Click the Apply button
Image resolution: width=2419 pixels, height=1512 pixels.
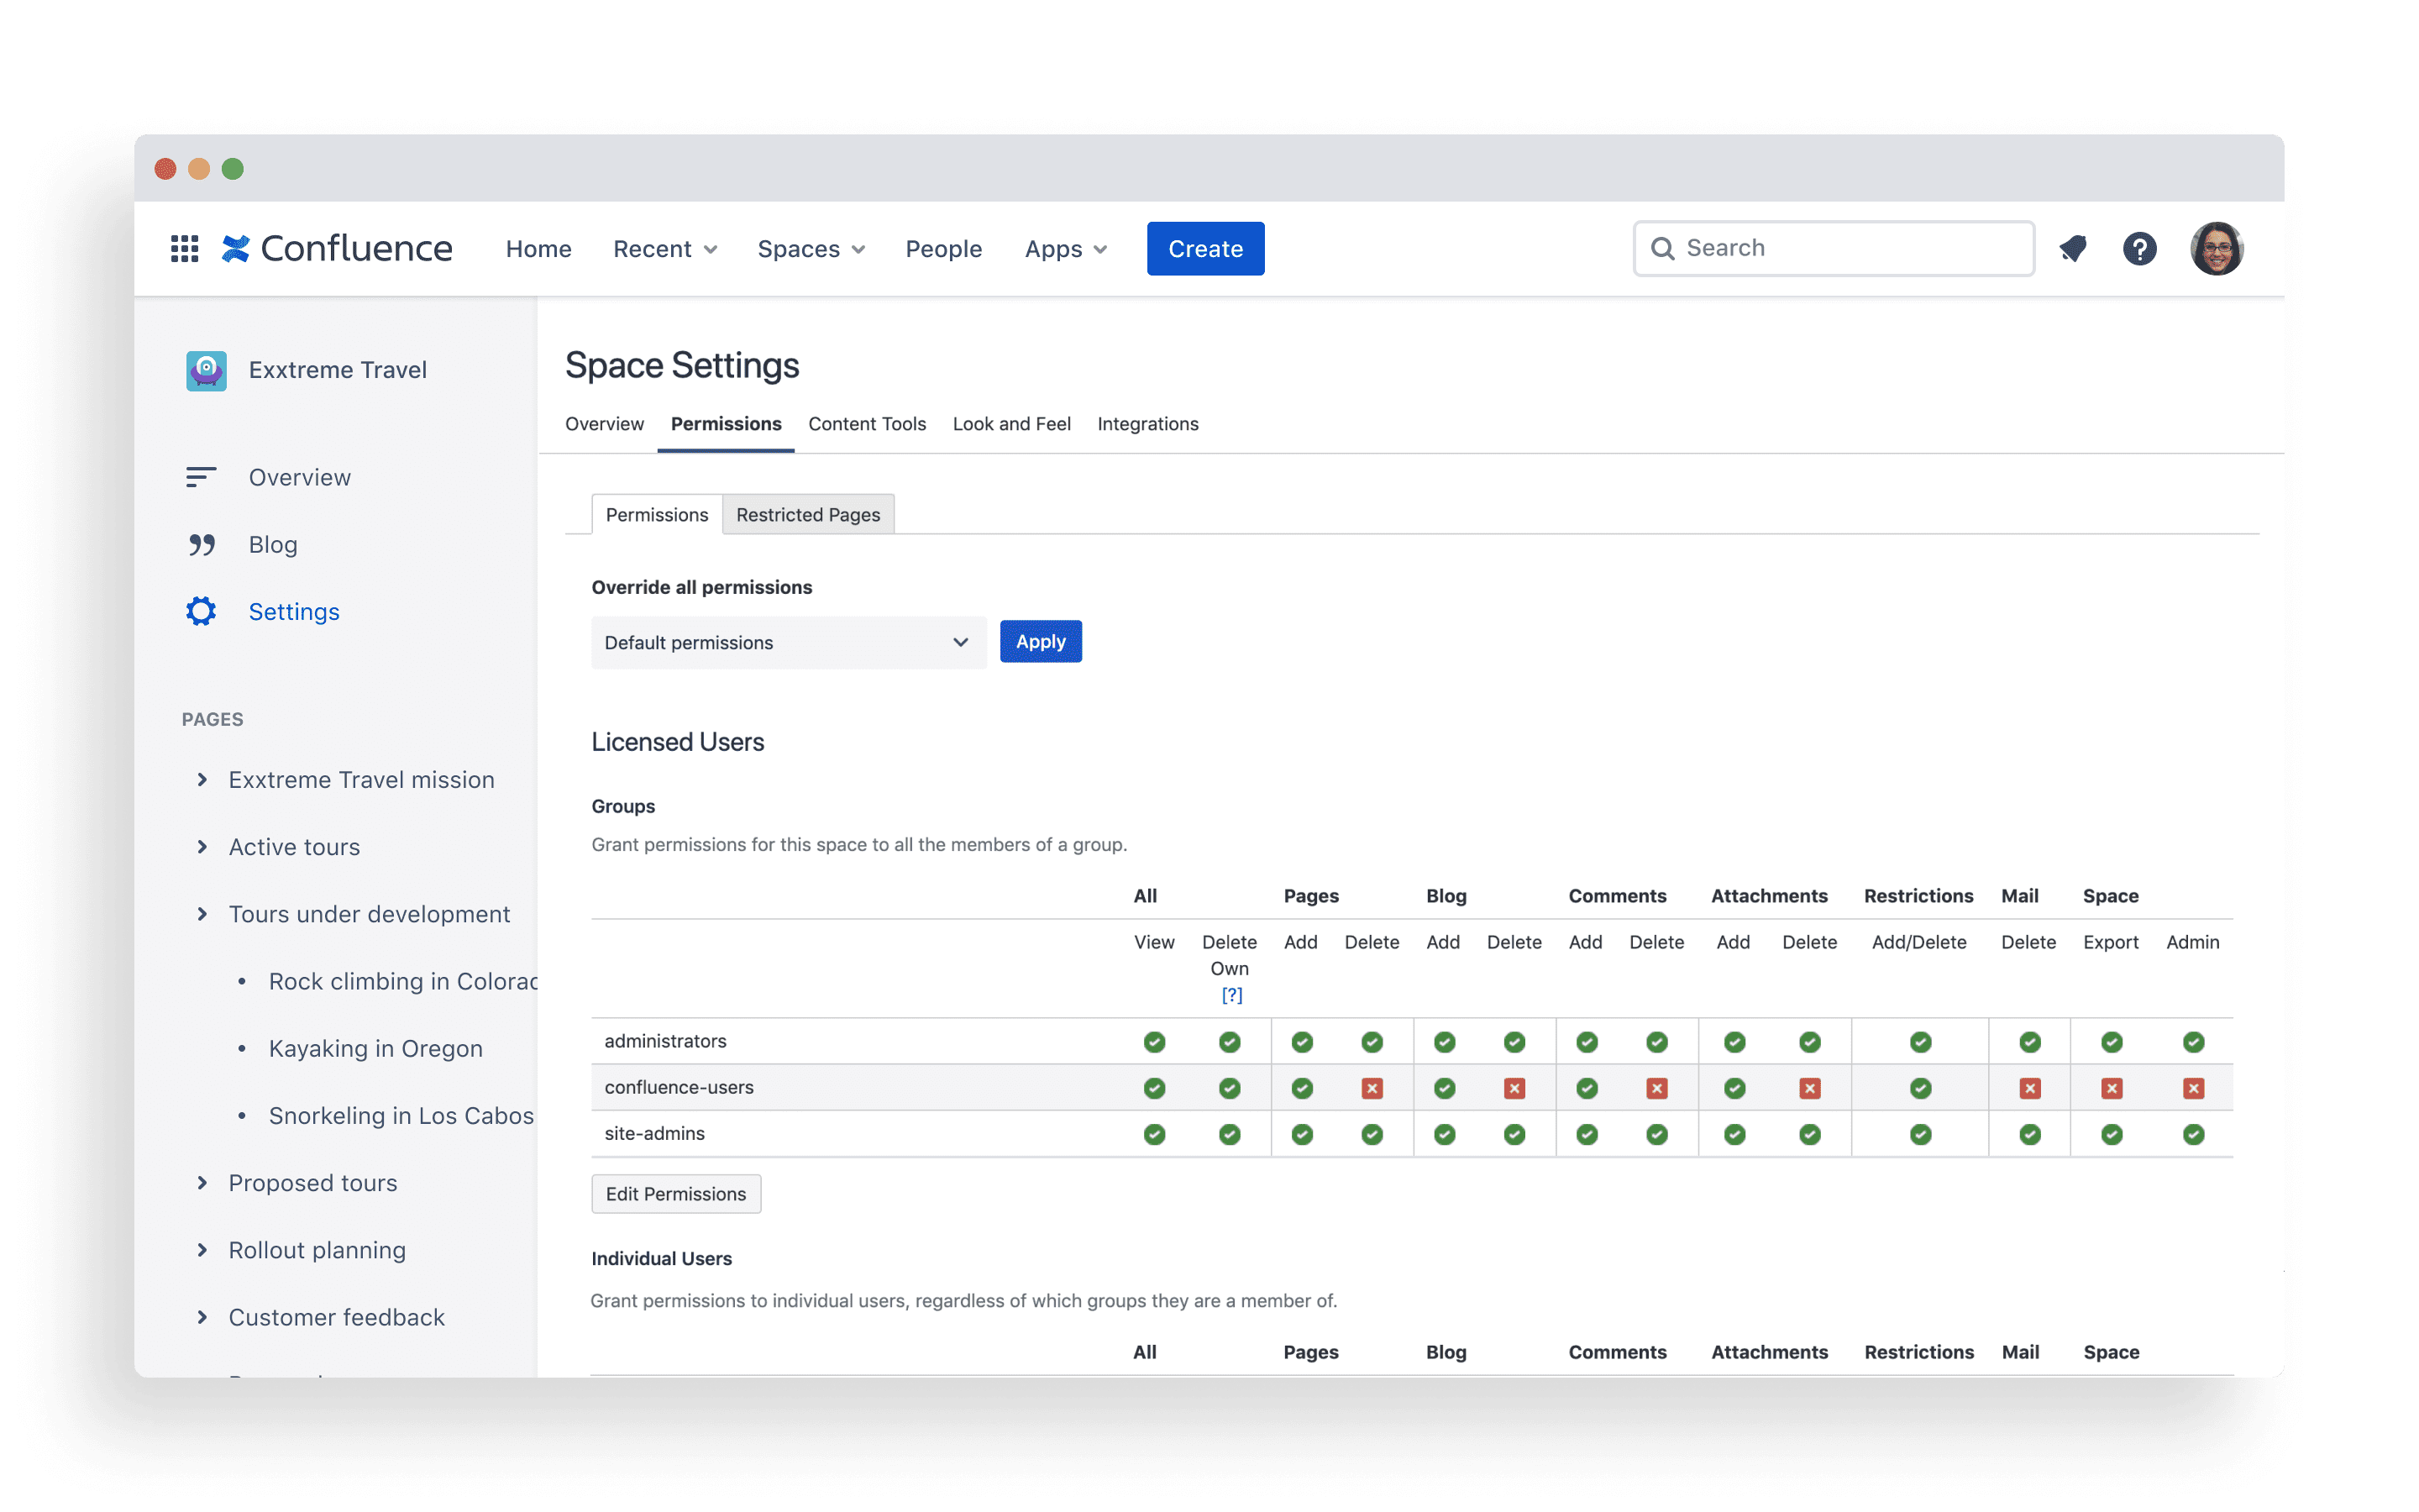pyautogui.click(x=1040, y=639)
